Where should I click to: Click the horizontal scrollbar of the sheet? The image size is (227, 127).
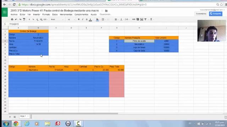63,114
